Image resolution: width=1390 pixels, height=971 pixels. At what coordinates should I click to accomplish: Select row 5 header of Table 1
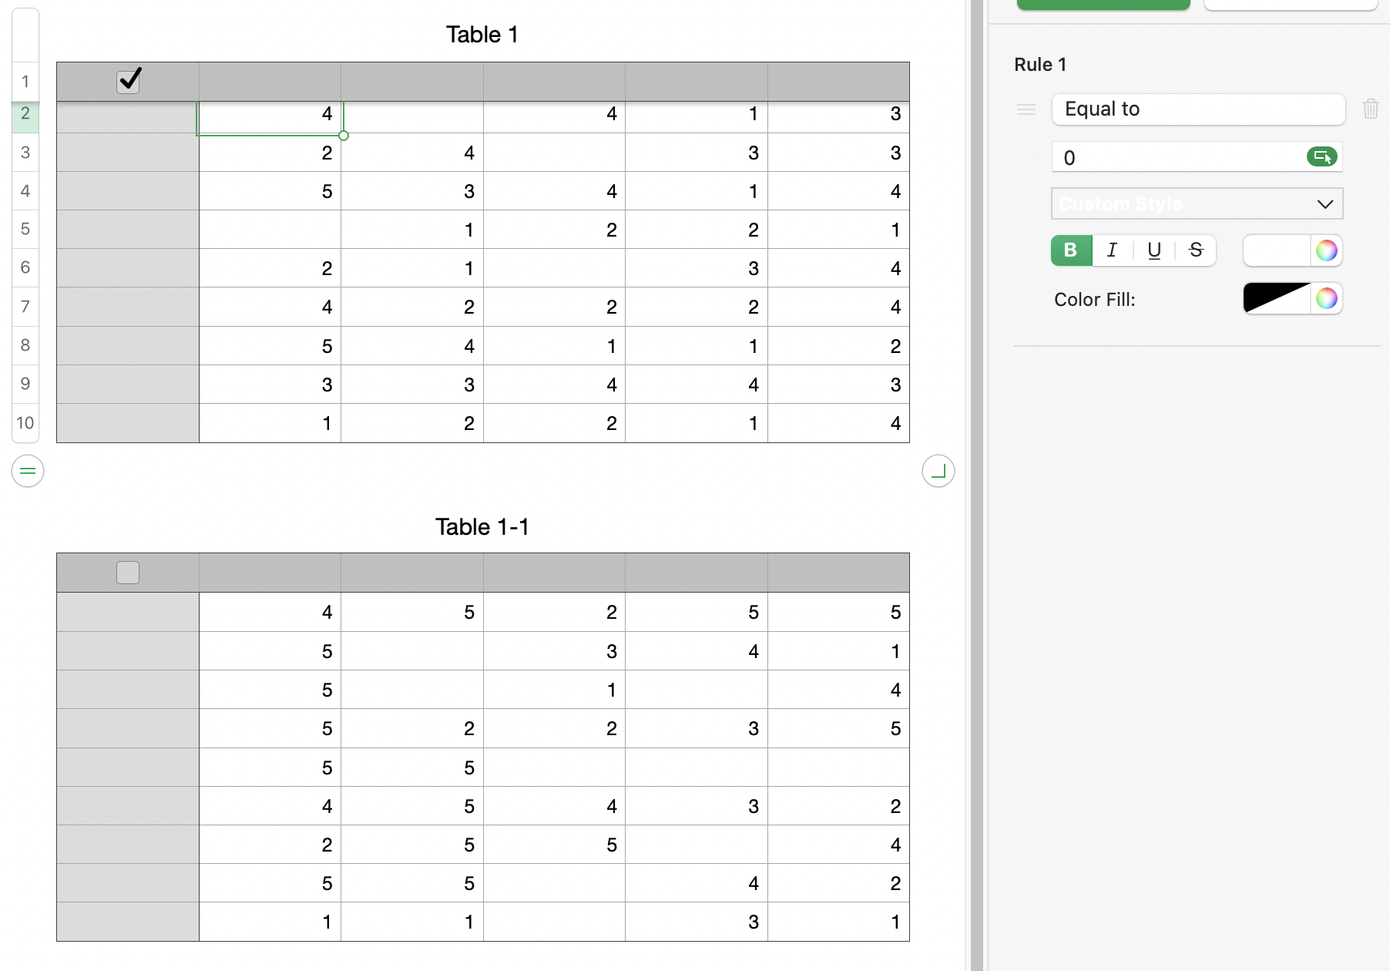coord(25,229)
